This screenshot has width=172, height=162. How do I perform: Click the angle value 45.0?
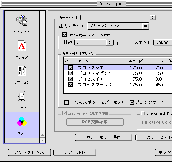pos(160,85)
